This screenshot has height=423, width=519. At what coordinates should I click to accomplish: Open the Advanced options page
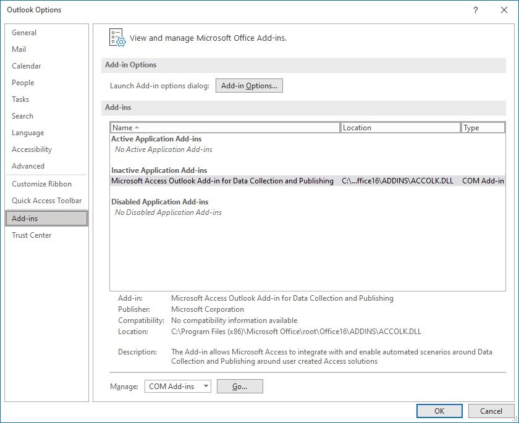click(x=47, y=165)
